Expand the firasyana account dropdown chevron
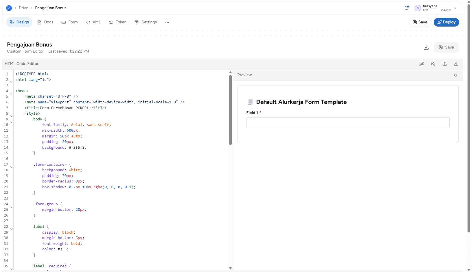The width and height of the screenshot is (471, 272). pyautogui.click(x=455, y=8)
